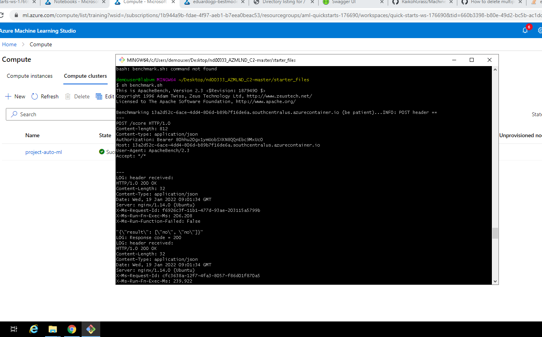Close the MINGW64 terminal window
542x337 pixels.
pyautogui.click(x=490, y=60)
